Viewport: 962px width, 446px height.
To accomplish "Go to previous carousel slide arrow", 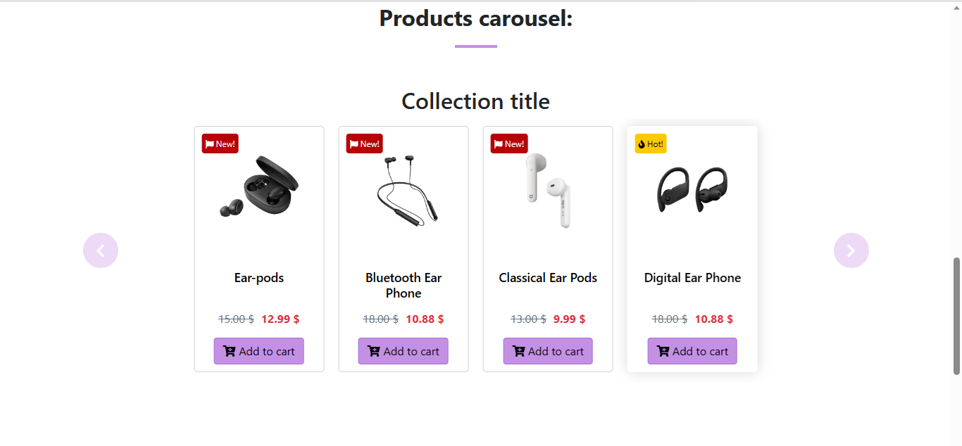I will [x=101, y=250].
